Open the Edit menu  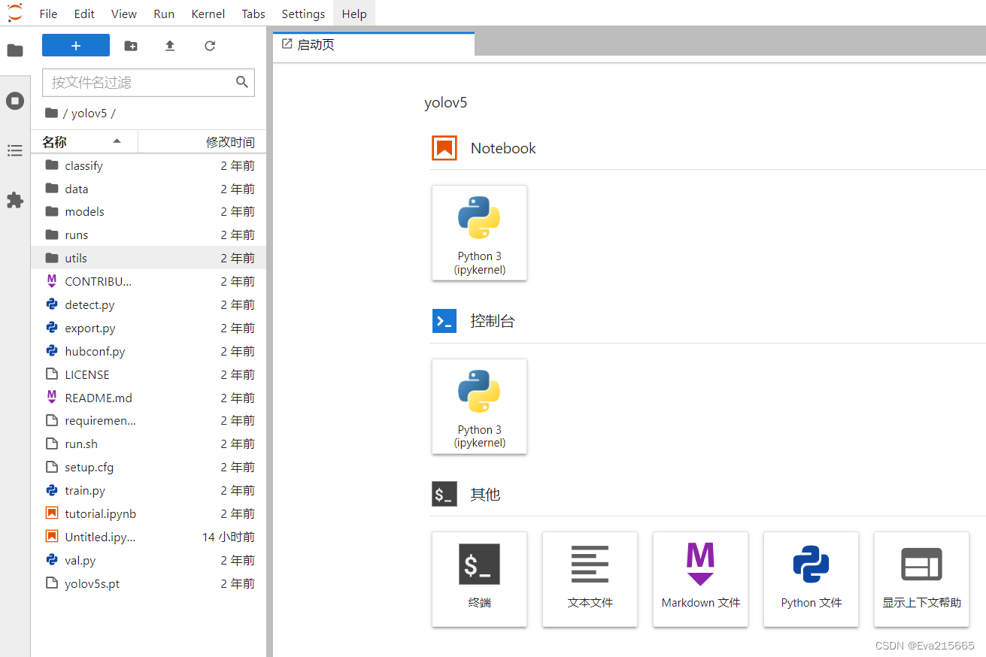pos(85,14)
